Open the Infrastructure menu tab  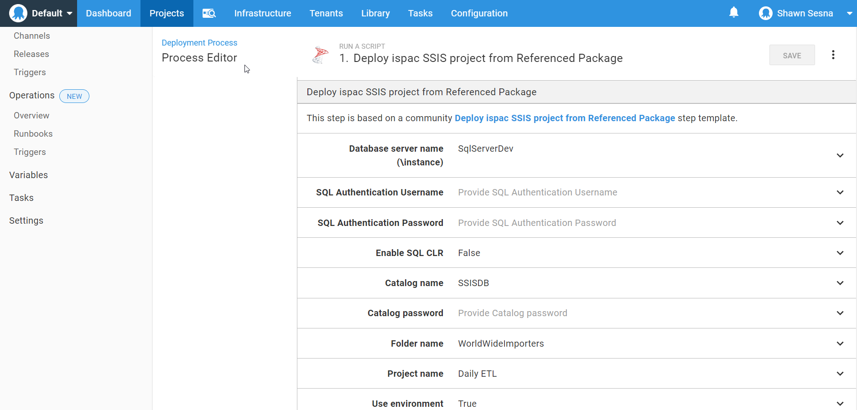tap(262, 13)
